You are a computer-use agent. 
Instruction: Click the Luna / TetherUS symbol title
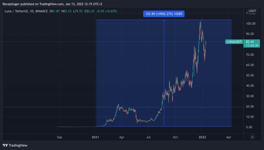(x=16, y=11)
